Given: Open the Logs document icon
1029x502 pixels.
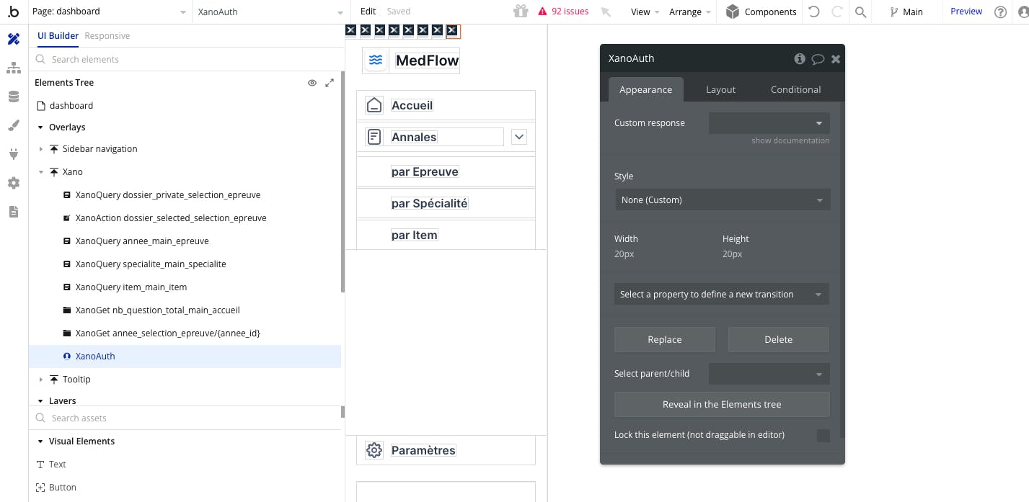Looking at the screenshot, I should click(14, 212).
